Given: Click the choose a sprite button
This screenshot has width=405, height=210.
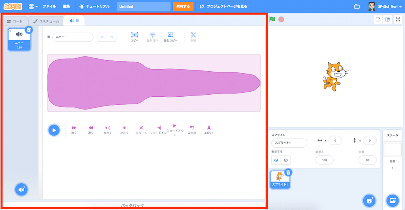Looking at the screenshot, I should click(x=369, y=200).
